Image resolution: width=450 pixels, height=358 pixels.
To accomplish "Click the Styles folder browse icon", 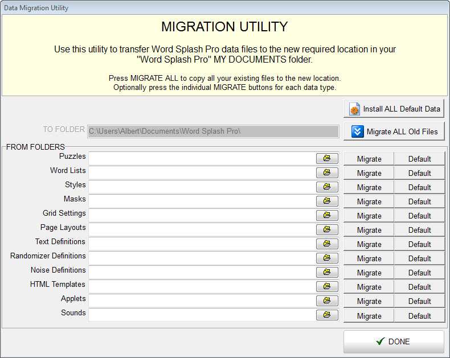I will pyautogui.click(x=327, y=187).
